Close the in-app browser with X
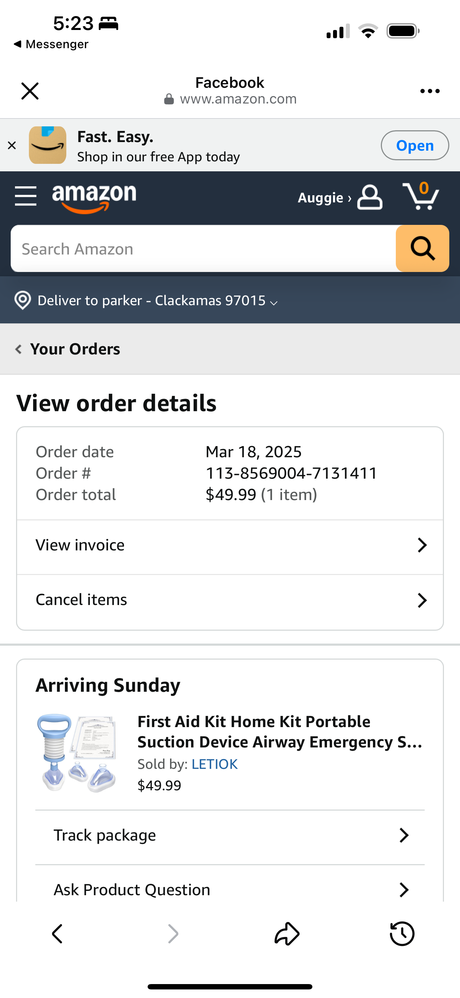Viewport: 460px width, 998px height. click(30, 91)
